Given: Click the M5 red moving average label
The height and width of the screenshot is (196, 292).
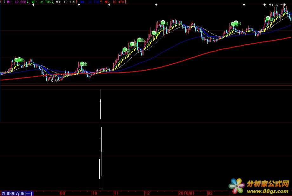Looking at the screenshot, I should (117, 2).
